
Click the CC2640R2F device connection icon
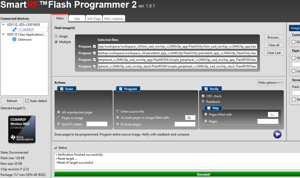pyautogui.click(x=14, y=29)
